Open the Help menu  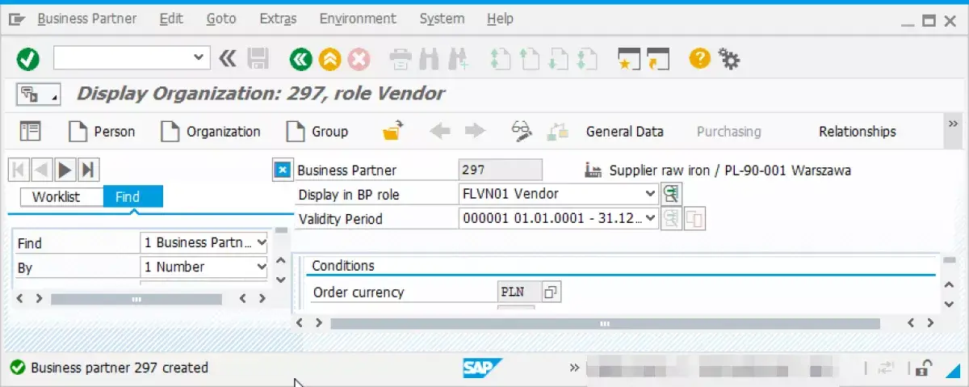(501, 19)
